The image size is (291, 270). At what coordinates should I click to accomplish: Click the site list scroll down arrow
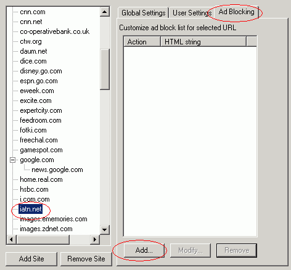(x=105, y=229)
